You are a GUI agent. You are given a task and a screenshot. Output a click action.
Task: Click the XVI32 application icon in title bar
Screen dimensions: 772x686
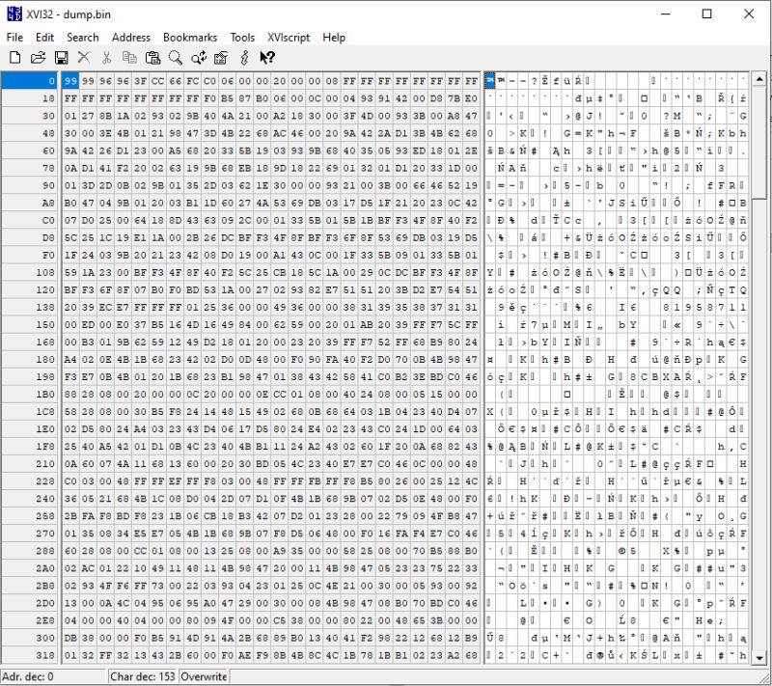pos(14,14)
